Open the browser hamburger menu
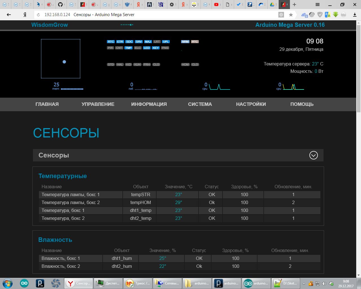The height and width of the screenshot is (289, 361). point(318,5)
